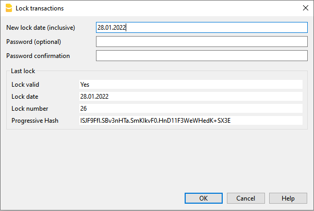Close the Lock transactions dialog

pos(305,8)
